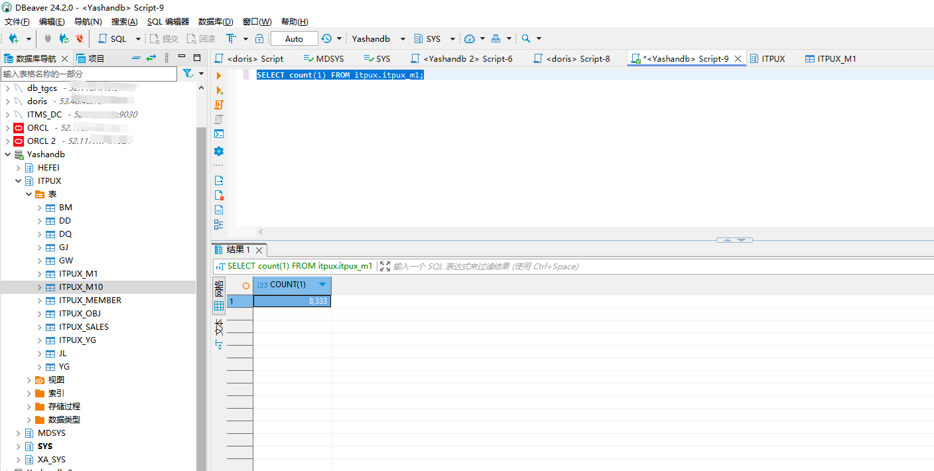Expand the HEFEI schema node
Screen dimensions: 934x471
click(18, 168)
